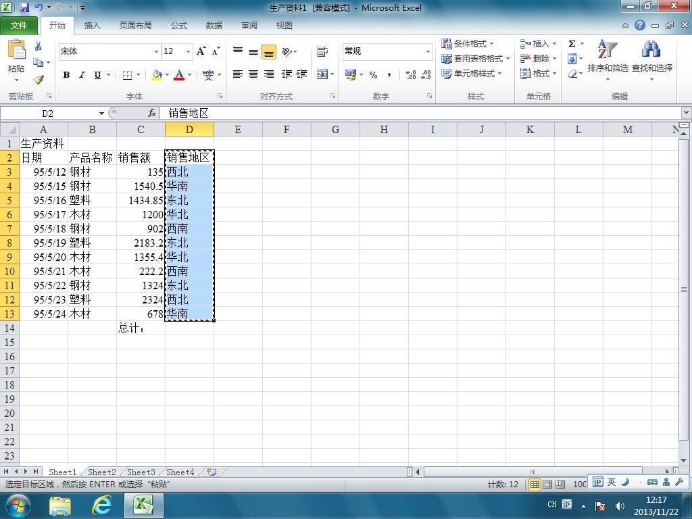Switch to Page Layout view button
The height and width of the screenshot is (519, 692).
pyautogui.click(x=547, y=485)
